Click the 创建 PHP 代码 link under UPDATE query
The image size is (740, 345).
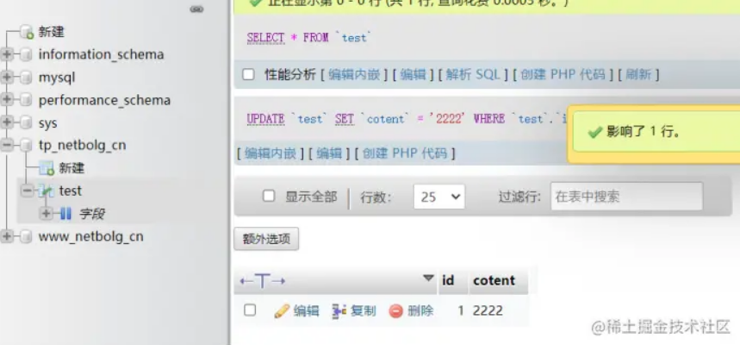pyautogui.click(x=405, y=154)
